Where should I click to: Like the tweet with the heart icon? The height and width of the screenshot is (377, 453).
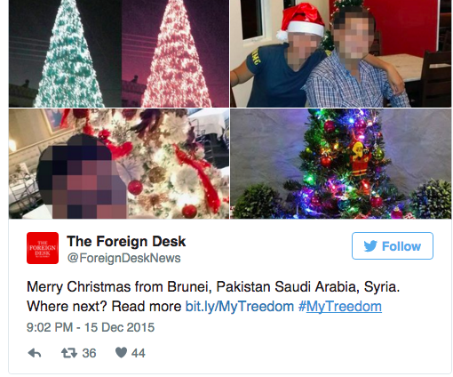point(121,352)
